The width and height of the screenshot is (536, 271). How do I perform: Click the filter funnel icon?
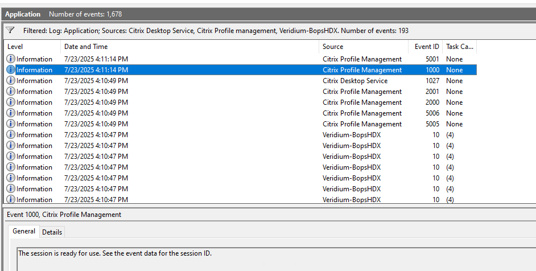(x=10, y=31)
